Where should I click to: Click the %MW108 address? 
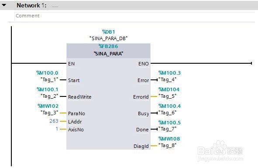point(169,139)
